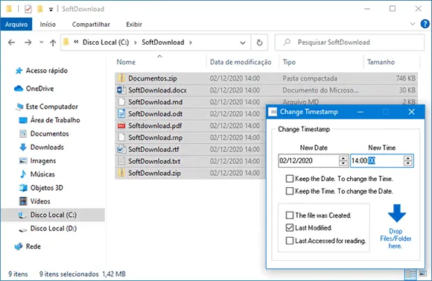Expand hidden parent path double chevron
Image resolution: width=432 pixels, height=281 pixels.
76,42
